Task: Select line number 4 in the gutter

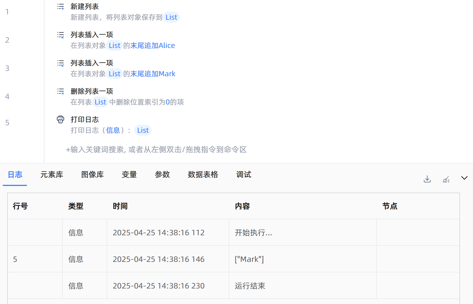Action: coord(7,96)
